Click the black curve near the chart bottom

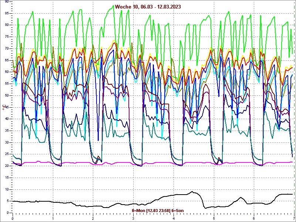tap(111, 206)
